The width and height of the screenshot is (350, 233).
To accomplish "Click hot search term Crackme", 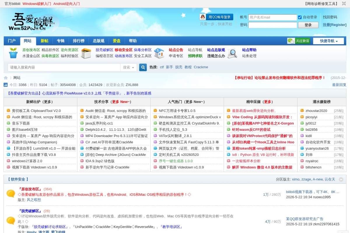I will click(x=201, y=67).
